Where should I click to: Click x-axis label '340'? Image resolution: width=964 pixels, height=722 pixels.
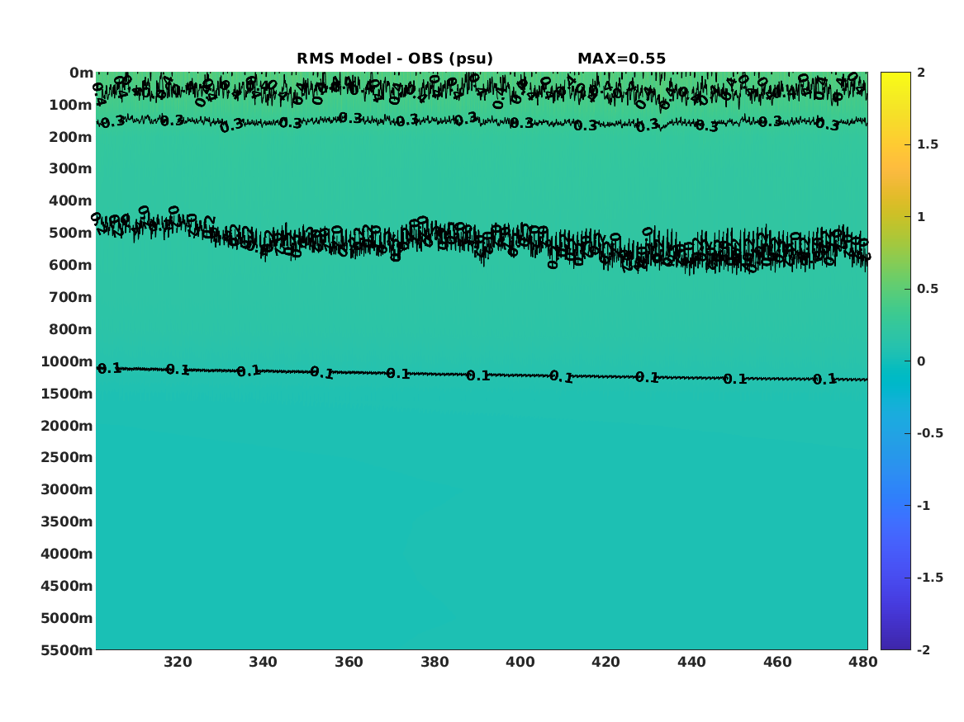tap(264, 663)
